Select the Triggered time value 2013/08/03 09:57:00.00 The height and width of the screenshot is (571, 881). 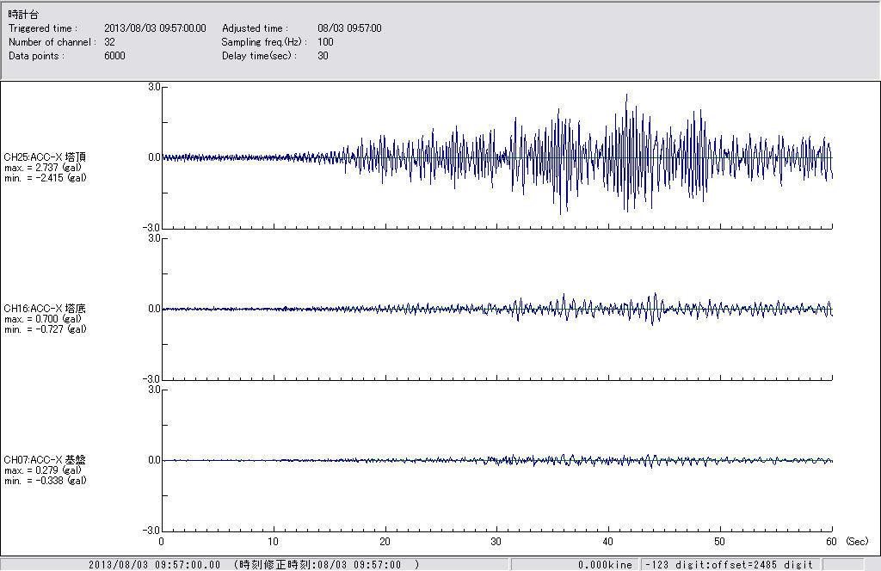click(161, 28)
